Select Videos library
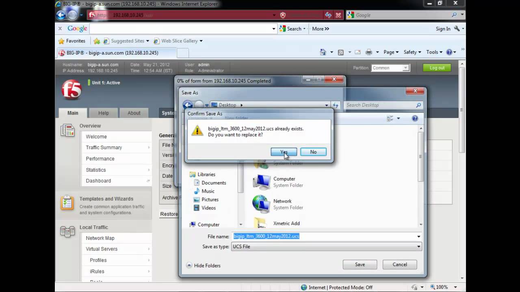 [205, 208]
